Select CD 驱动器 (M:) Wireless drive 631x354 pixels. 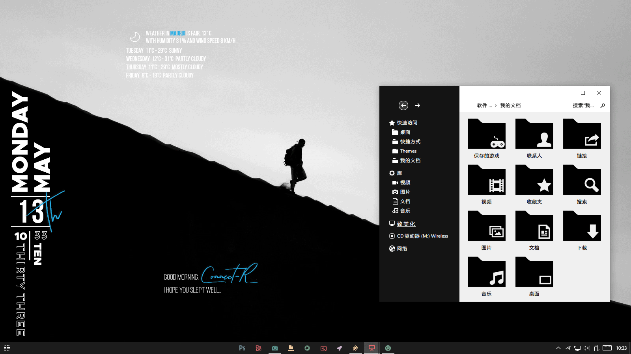point(418,236)
